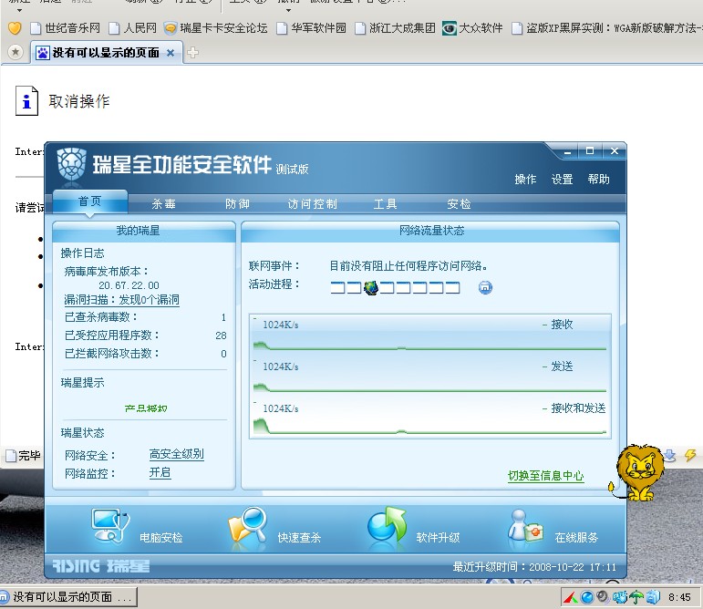
Task: Click the 接收和发送 traffic graph
Action: pos(430,418)
